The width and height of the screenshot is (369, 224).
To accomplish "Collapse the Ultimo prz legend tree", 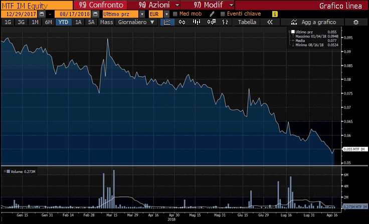I will [290, 32].
